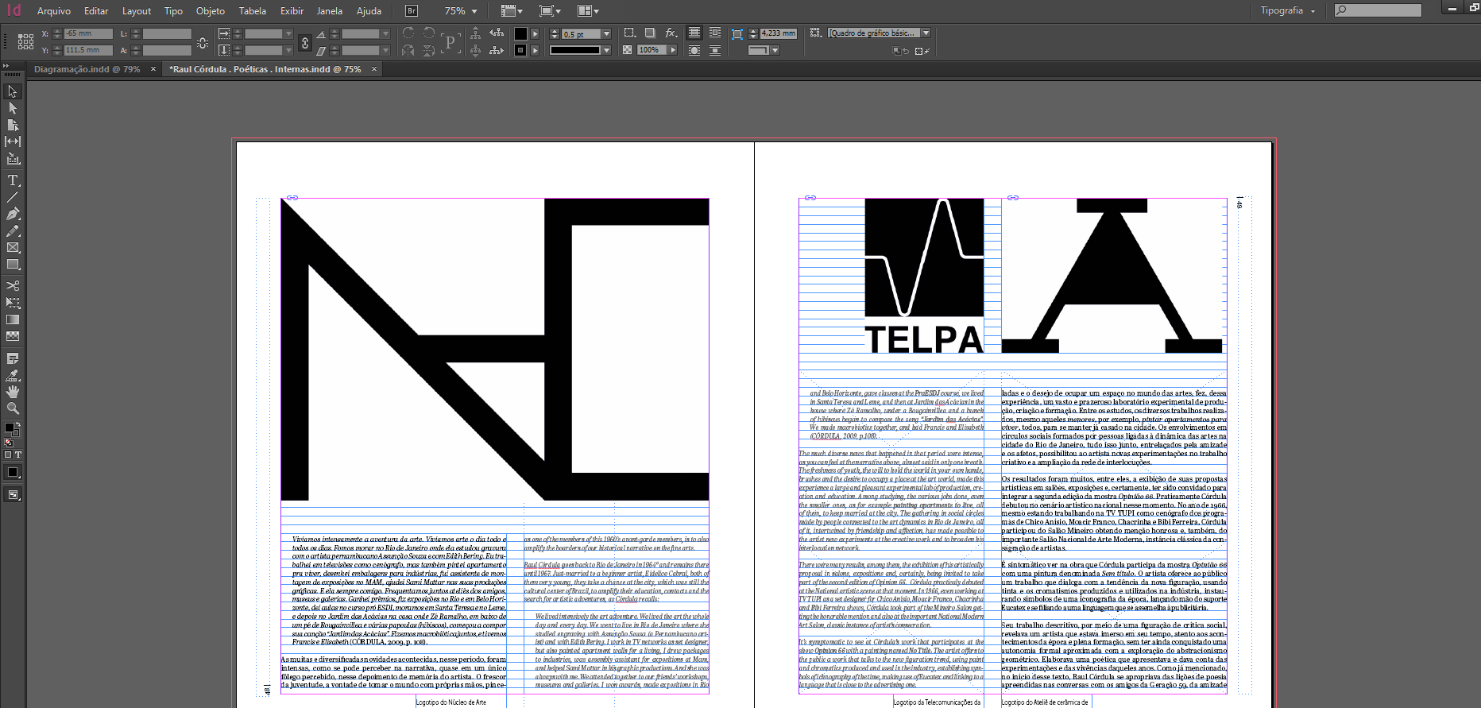Screen dimensions: 1481x708
Task: Select the Pencil tool
Action: [x=13, y=231]
